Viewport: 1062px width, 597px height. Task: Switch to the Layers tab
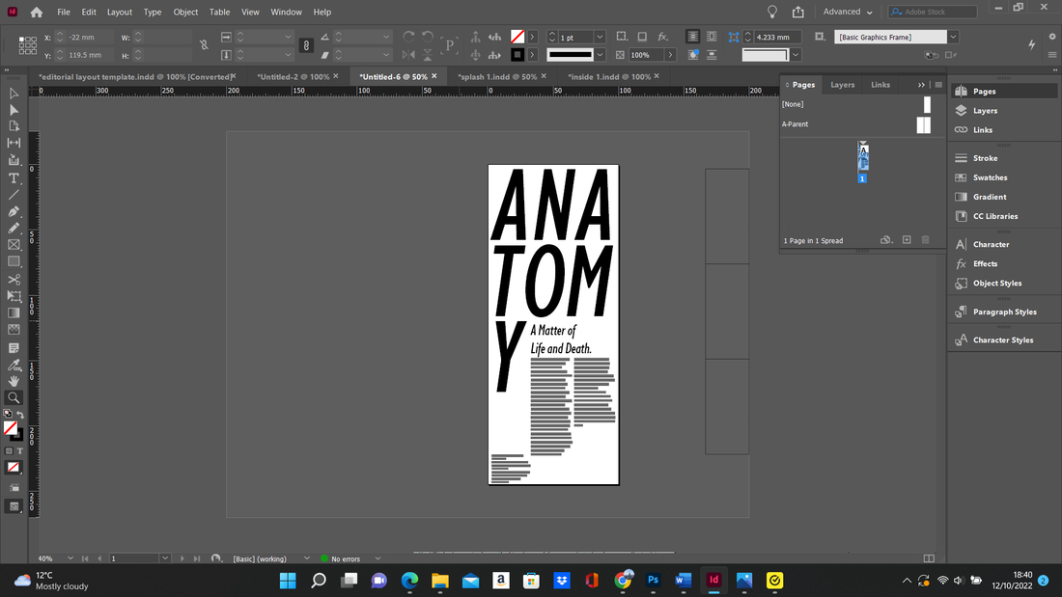click(843, 85)
